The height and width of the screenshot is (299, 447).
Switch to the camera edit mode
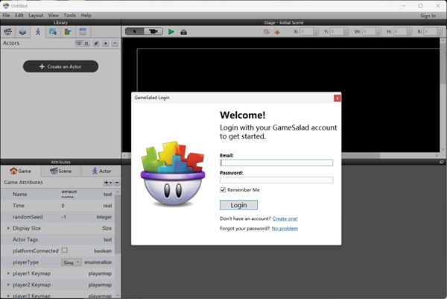[x=153, y=31]
